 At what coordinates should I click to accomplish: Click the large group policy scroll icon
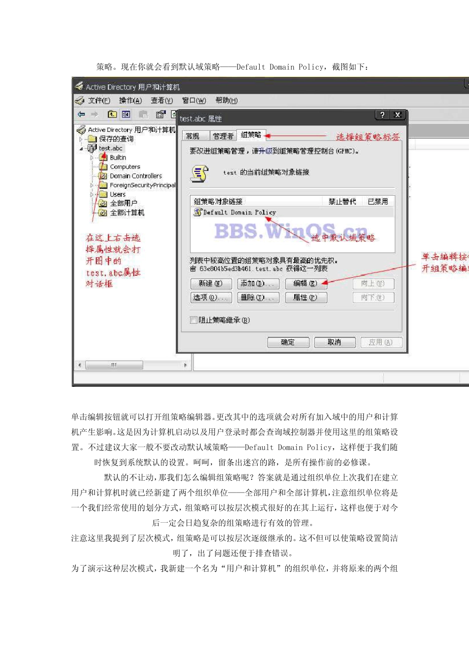click(x=199, y=173)
